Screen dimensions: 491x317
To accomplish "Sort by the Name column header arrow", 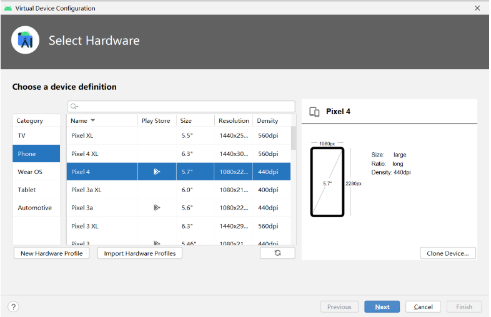I will pos(92,120).
